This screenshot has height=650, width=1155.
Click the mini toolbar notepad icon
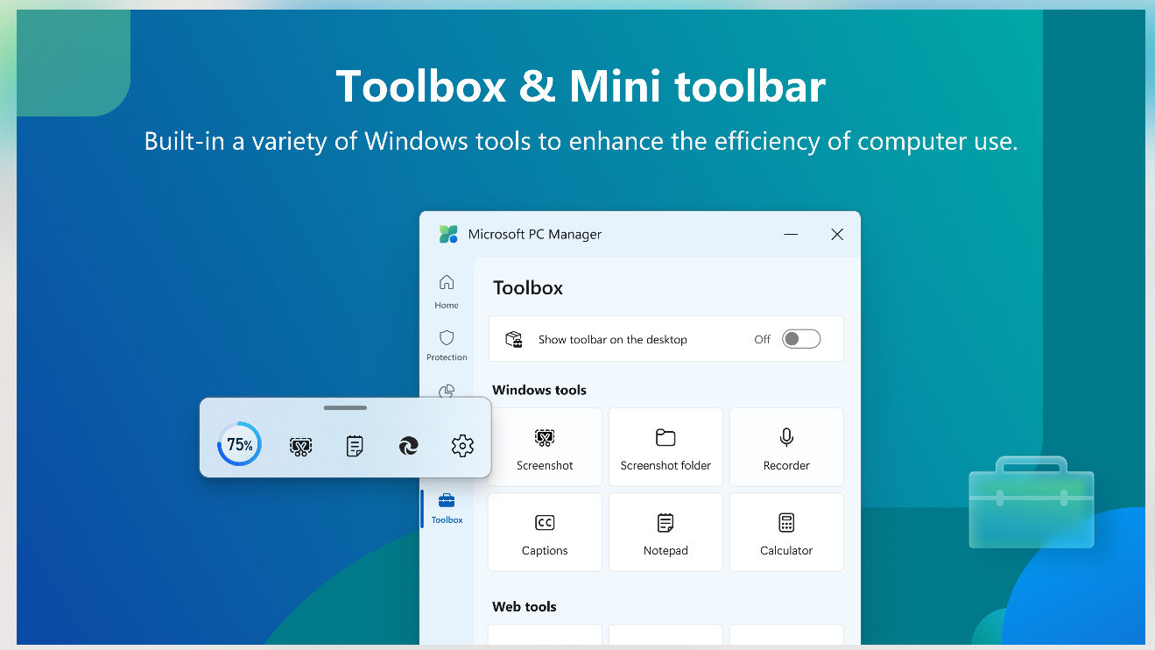tap(355, 446)
